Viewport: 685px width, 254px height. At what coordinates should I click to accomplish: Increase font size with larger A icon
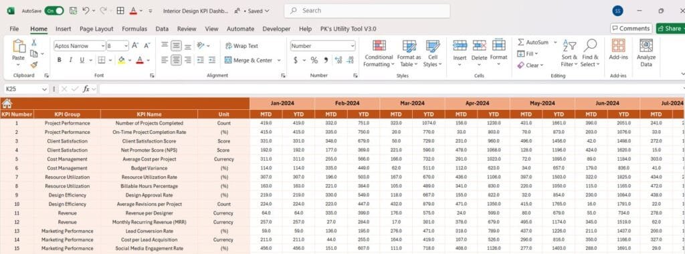click(135, 45)
